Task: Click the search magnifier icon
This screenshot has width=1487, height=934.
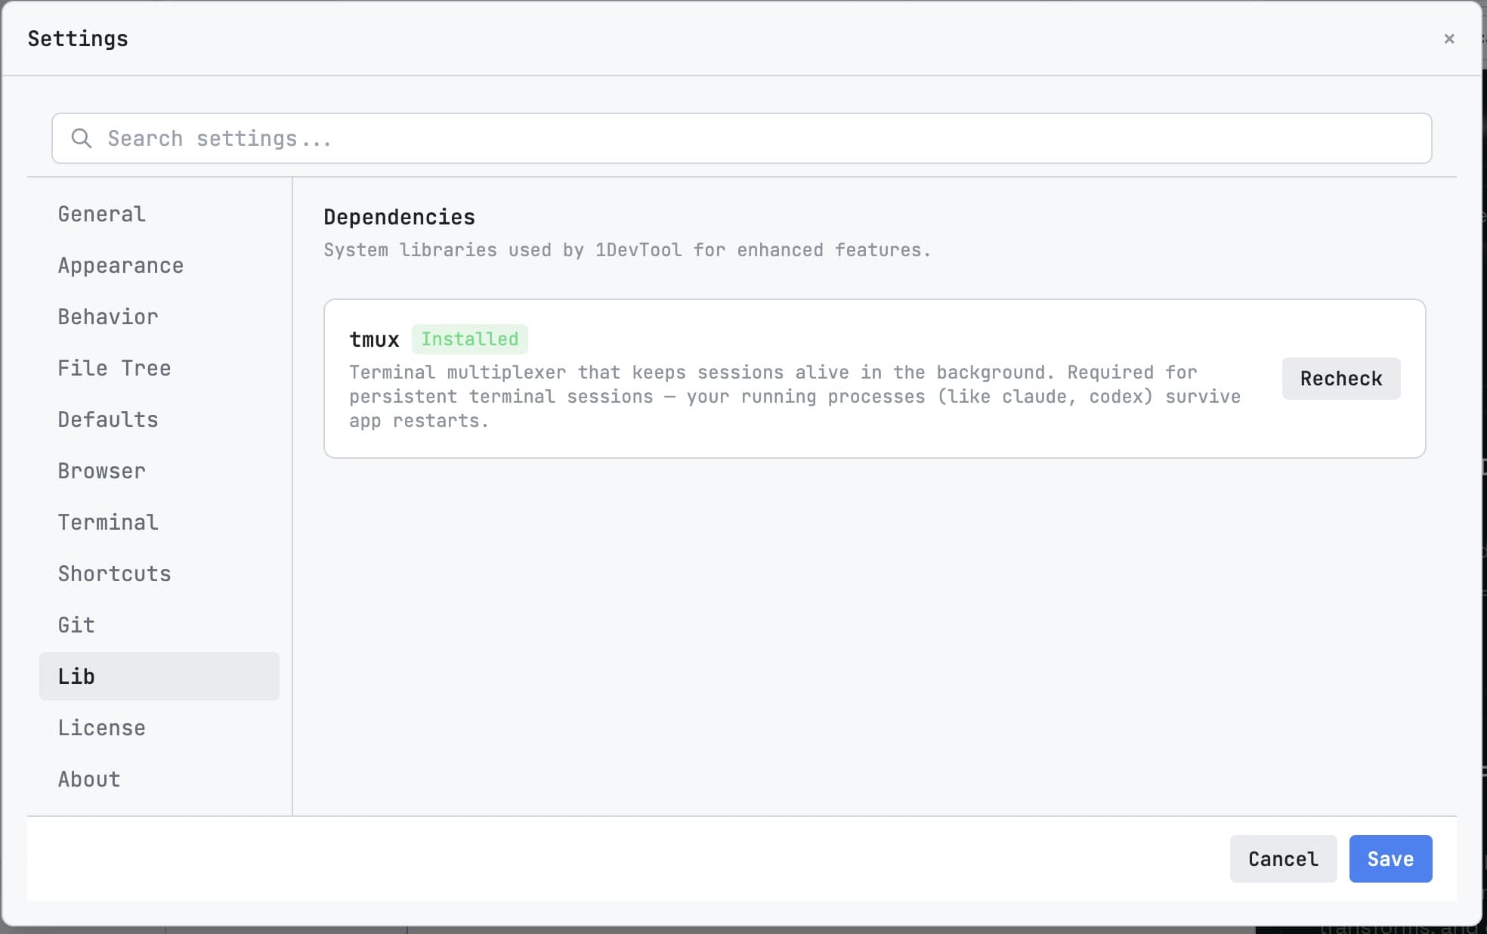Action: [82, 138]
